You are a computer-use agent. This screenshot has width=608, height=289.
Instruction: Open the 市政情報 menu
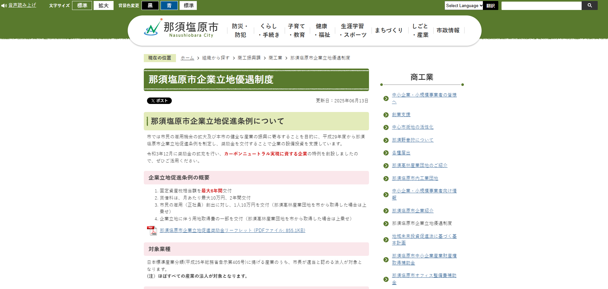pos(448,30)
